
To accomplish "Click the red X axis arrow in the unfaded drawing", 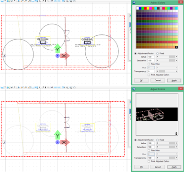I will (x=65, y=56).
